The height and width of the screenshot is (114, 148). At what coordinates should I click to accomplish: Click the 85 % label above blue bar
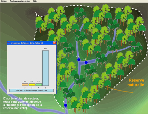46,48
